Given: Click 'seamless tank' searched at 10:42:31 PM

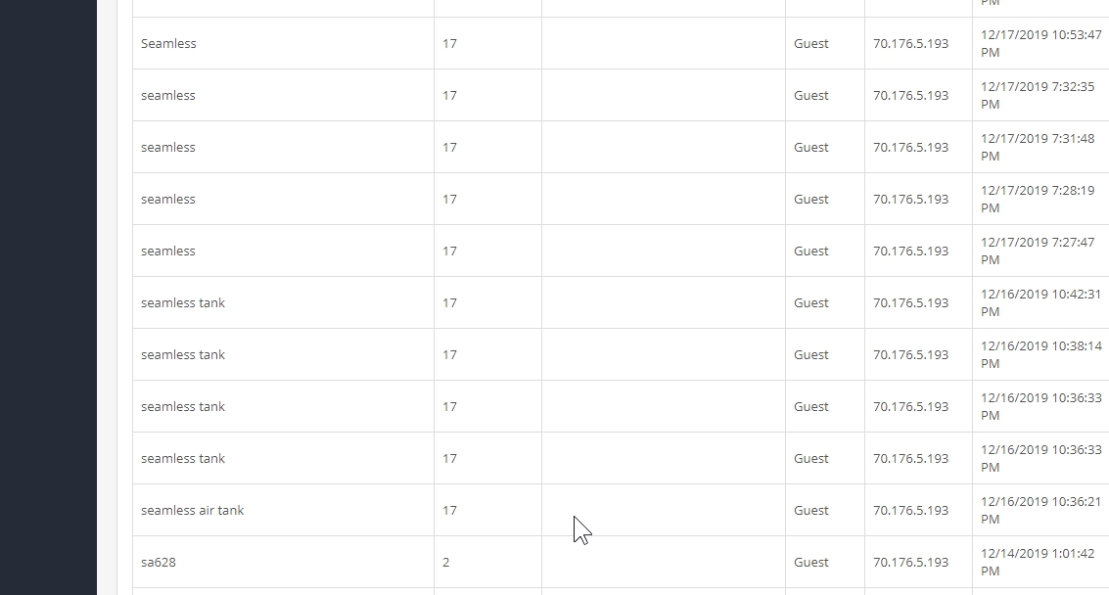Looking at the screenshot, I should tap(182, 302).
